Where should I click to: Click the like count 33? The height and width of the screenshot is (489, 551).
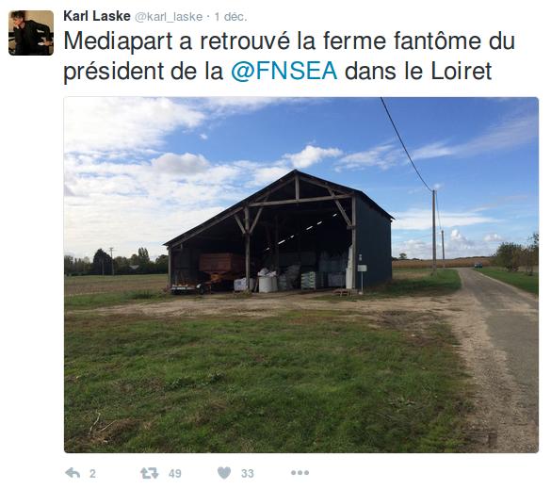pyautogui.click(x=248, y=474)
